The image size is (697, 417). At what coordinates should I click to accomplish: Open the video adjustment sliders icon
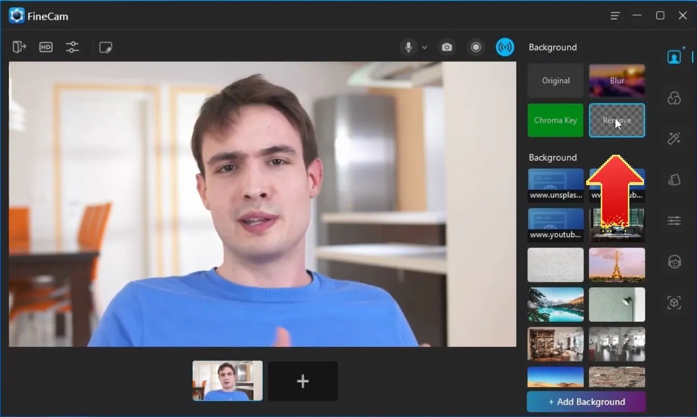point(73,47)
